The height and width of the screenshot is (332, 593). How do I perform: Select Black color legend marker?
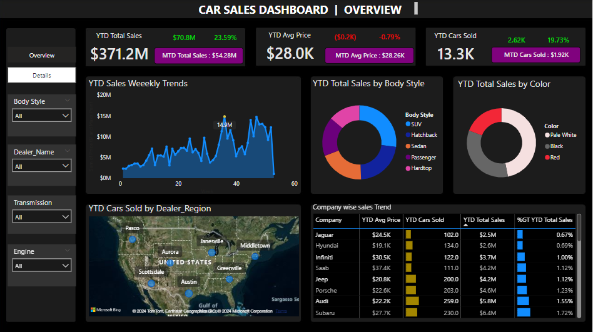(547, 146)
